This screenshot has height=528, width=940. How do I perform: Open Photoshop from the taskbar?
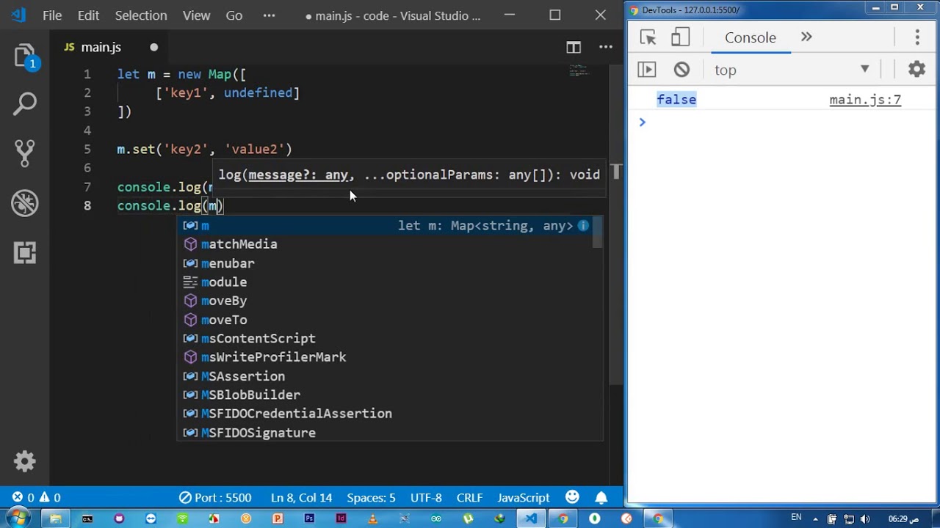click(x=309, y=519)
